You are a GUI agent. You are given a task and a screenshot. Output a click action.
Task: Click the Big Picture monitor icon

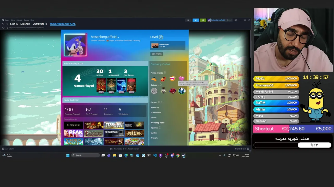(x=236, y=20)
